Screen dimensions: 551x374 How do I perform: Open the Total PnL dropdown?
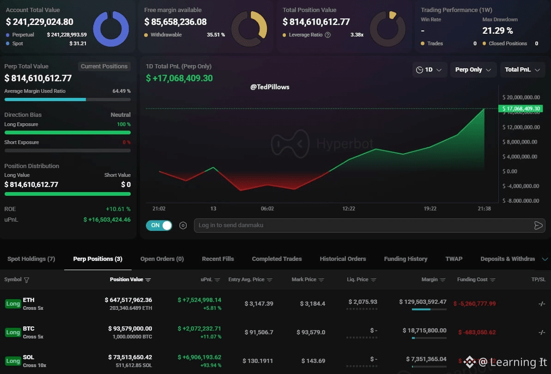[x=522, y=70]
